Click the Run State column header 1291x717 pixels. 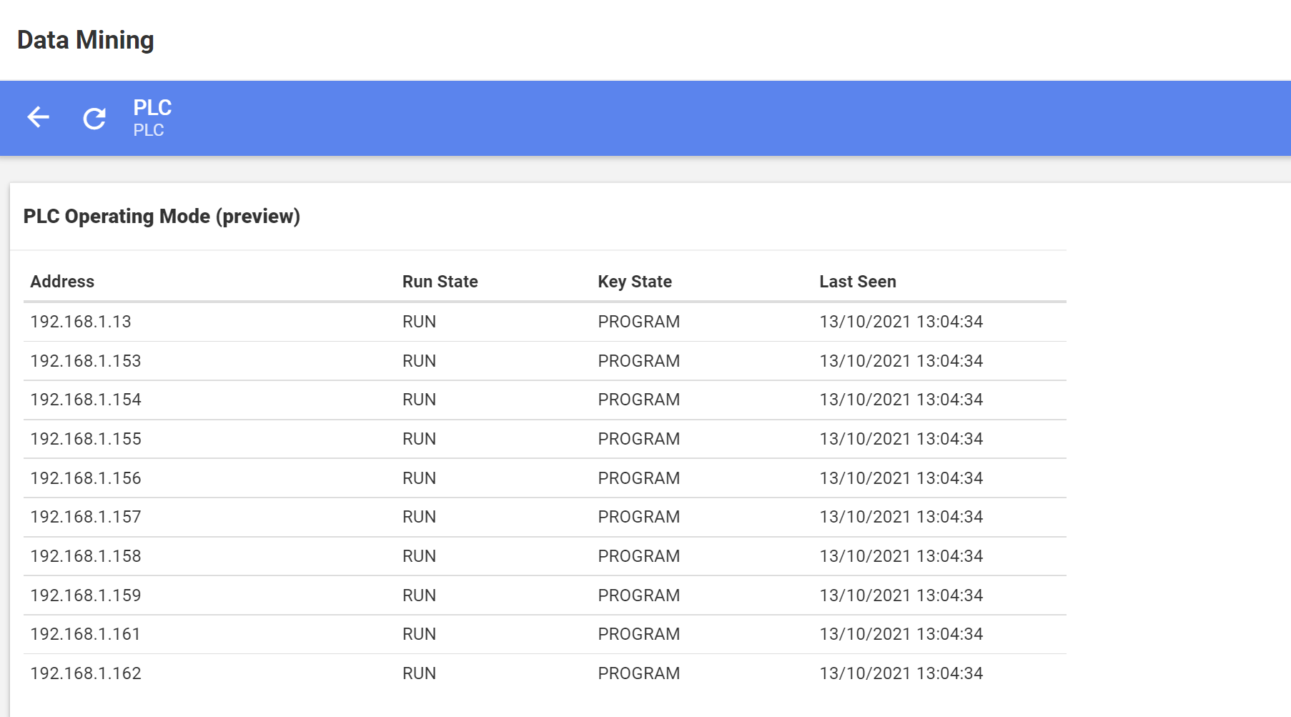(x=440, y=282)
